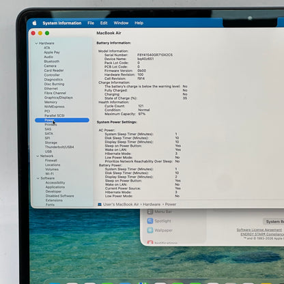Select SPI in the sidebar

pyautogui.click(x=47, y=138)
